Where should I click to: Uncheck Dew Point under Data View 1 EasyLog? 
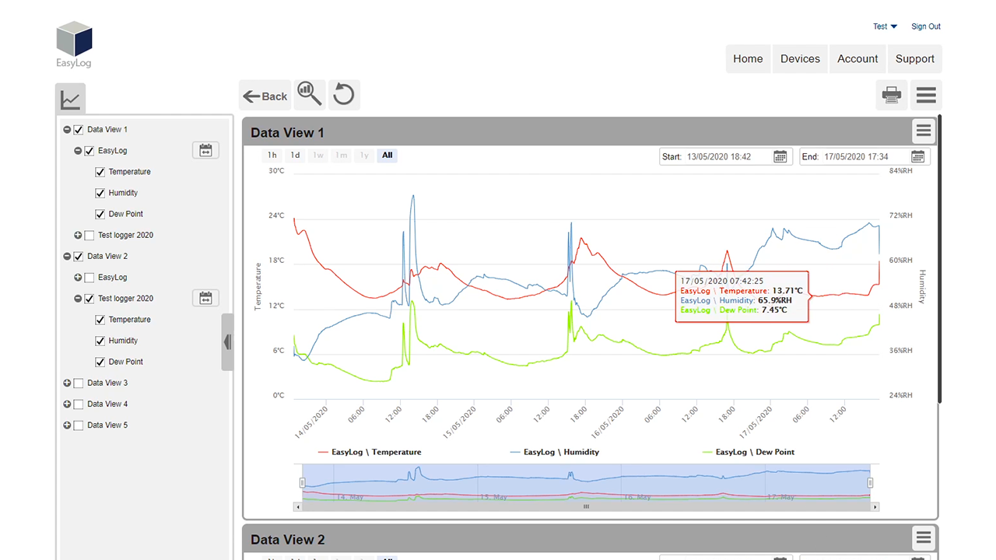pyautogui.click(x=100, y=214)
